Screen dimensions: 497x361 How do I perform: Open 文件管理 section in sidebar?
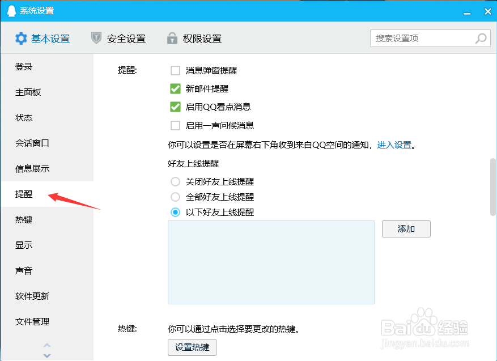click(47, 322)
